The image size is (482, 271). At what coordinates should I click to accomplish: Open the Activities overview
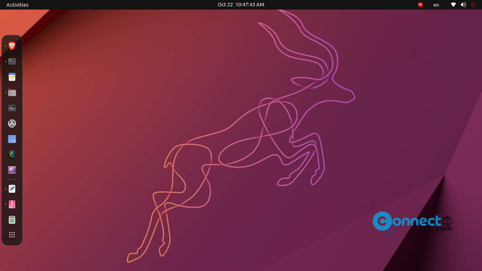pyautogui.click(x=17, y=5)
